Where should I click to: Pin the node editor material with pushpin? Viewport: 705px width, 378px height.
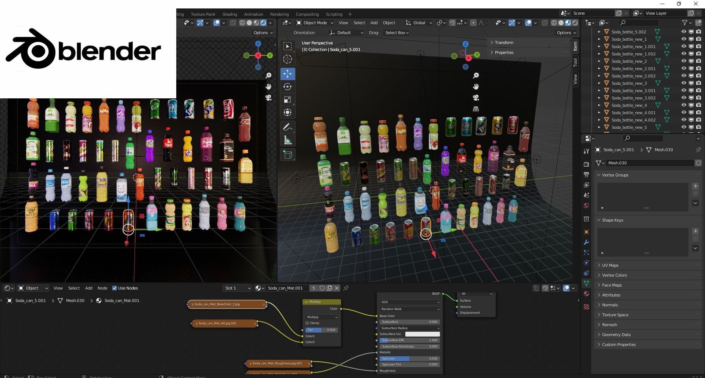click(346, 288)
